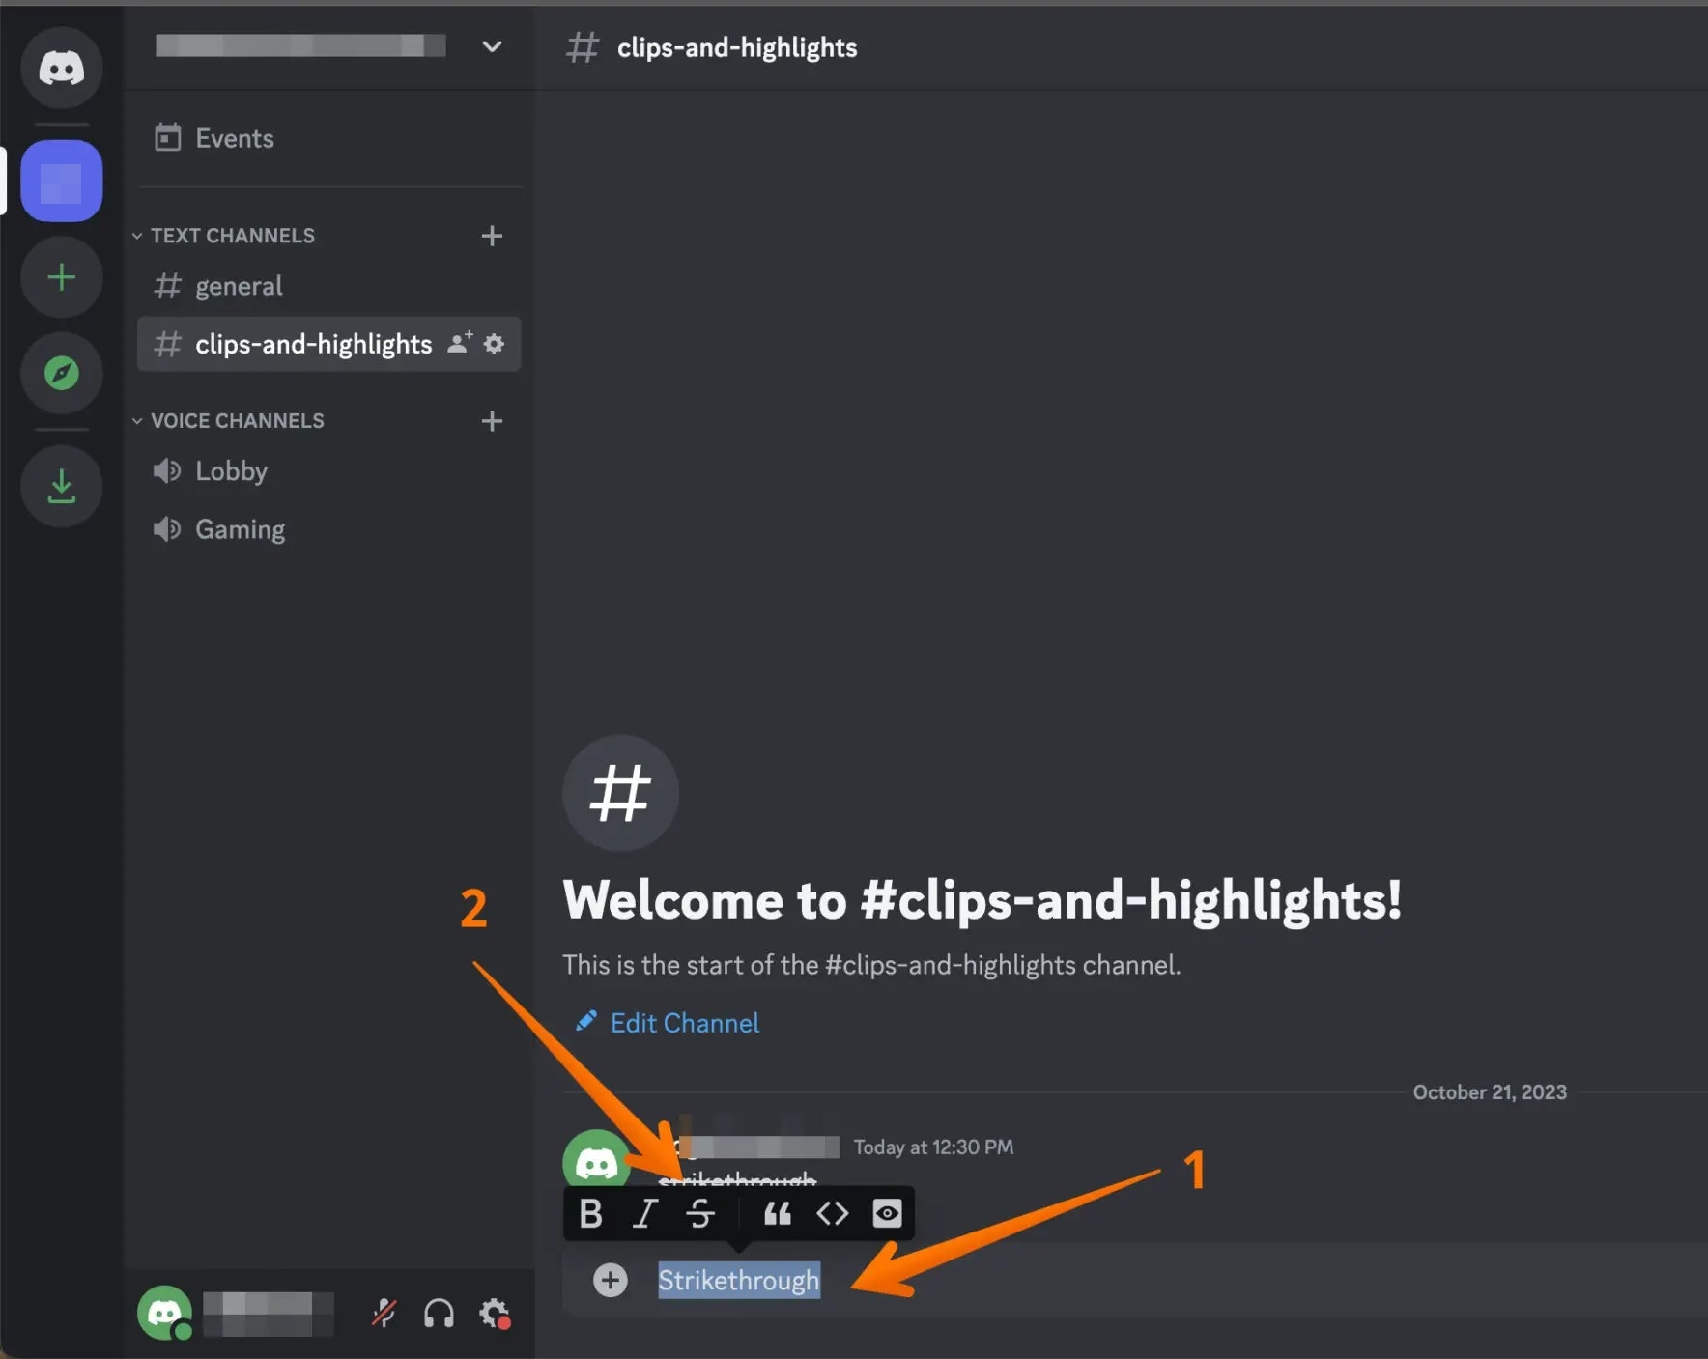Format the selection as a blockquote

tap(777, 1214)
